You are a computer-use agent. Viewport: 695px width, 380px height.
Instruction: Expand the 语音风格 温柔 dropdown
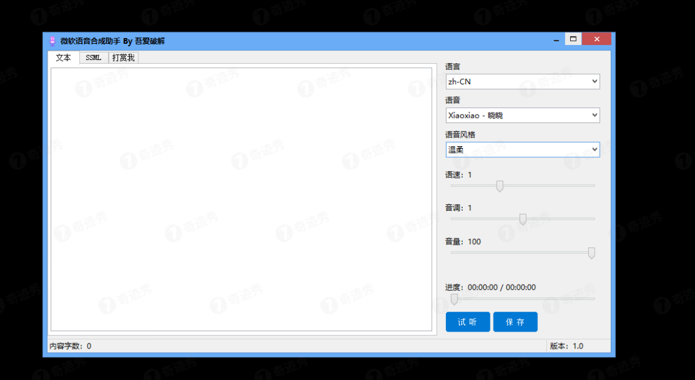(x=523, y=149)
